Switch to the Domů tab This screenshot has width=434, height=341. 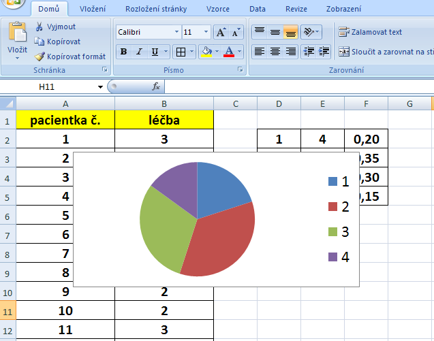point(49,9)
